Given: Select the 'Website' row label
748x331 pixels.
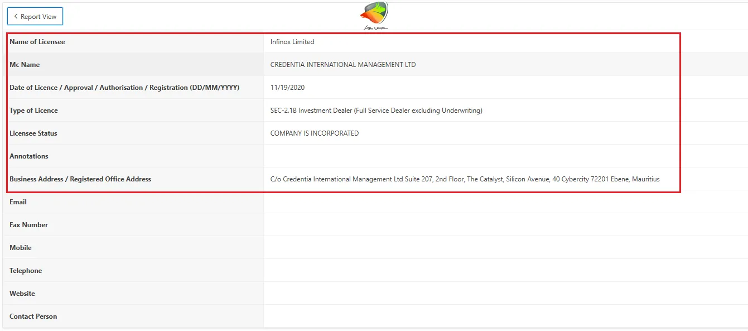Looking at the screenshot, I should coord(22,294).
